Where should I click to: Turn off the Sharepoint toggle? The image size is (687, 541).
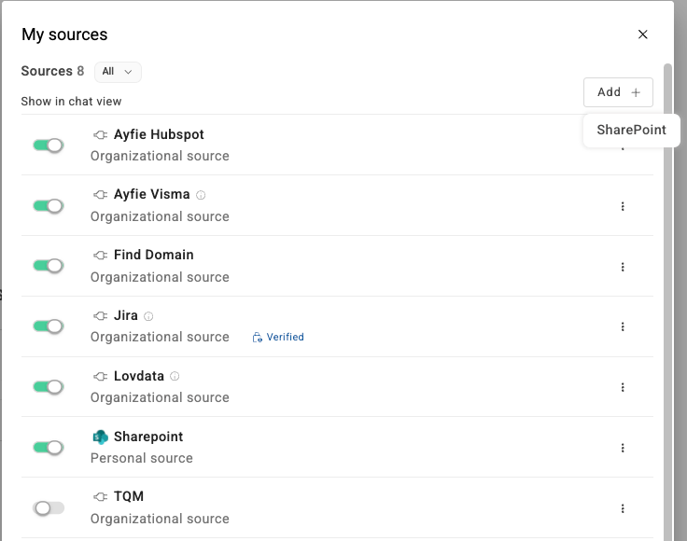[x=48, y=448]
